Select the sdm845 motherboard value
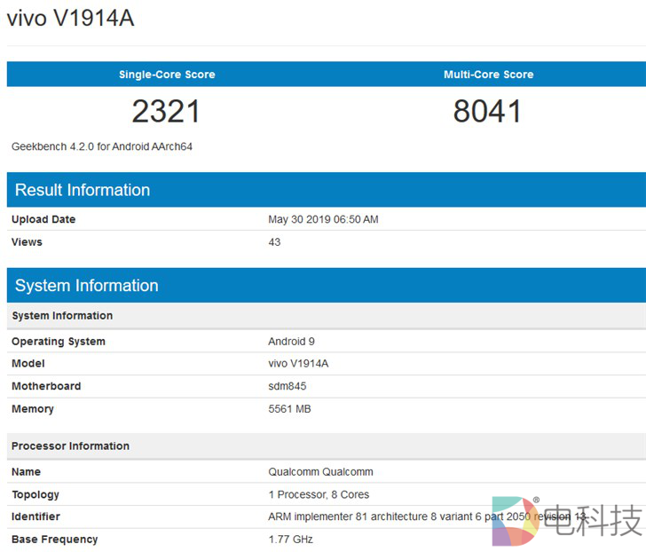This screenshot has height=552, width=646. (x=287, y=387)
